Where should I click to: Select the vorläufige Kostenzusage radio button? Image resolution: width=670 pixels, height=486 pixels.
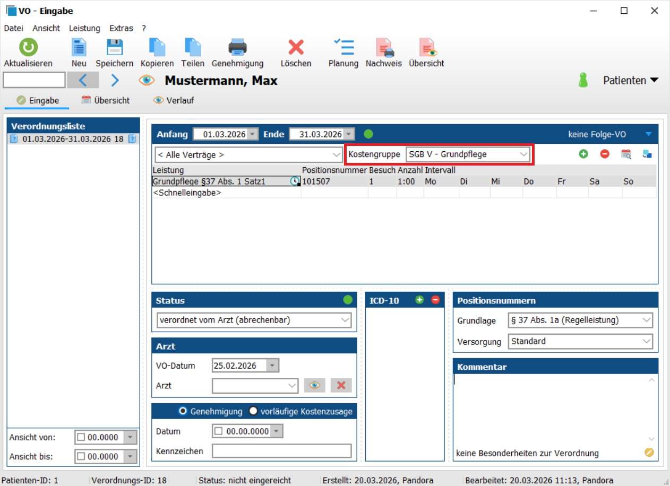253,411
